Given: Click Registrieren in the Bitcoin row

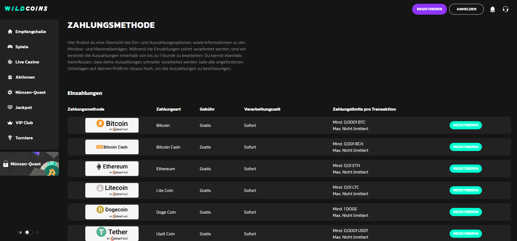Looking at the screenshot, I should (466, 125).
